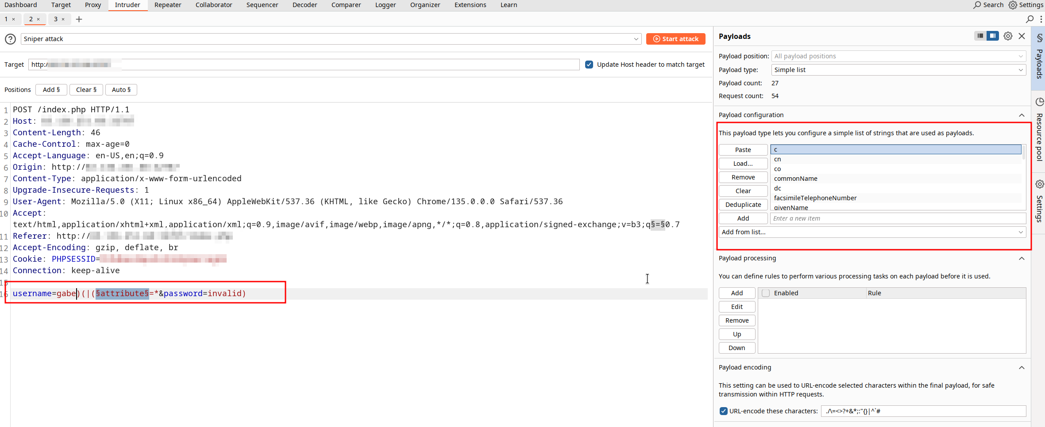Open Intruder attack tab 3
The image size is (1045, 427).
55,19
